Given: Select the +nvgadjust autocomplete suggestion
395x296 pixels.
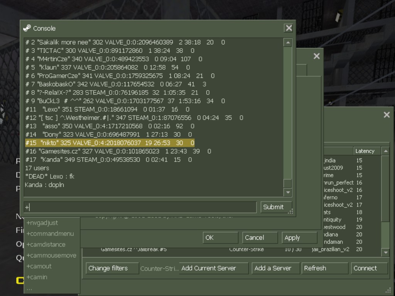Looking at the screenshot, I should pos(42,223).
